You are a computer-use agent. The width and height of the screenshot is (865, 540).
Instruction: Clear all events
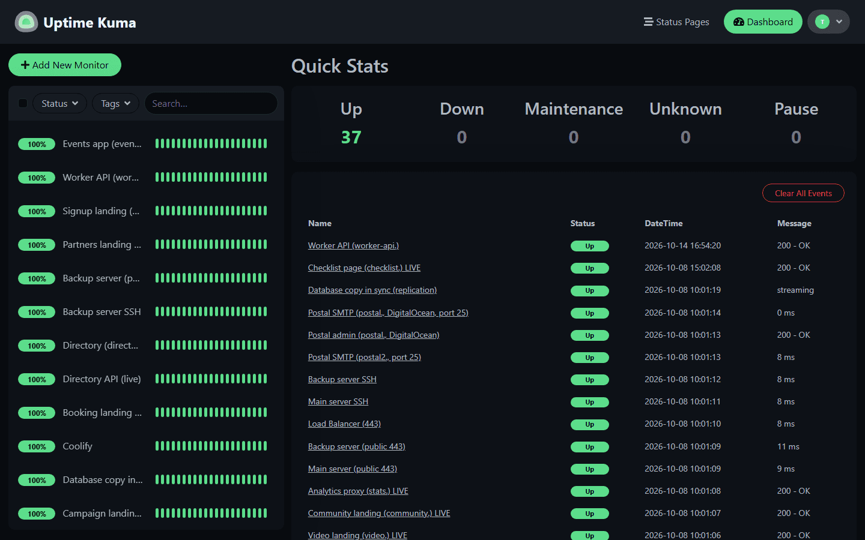[803, 193]
